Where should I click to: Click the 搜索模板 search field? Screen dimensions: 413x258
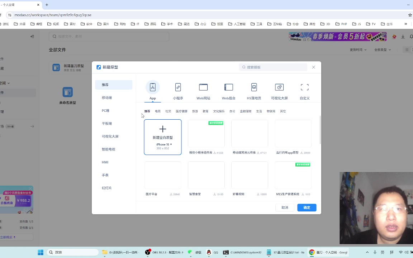tap(273, 67)
